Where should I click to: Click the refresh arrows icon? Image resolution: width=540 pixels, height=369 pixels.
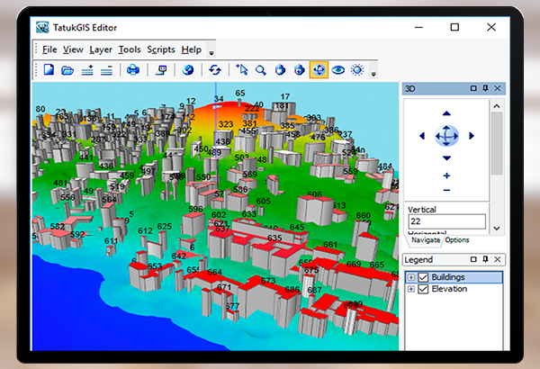(x=215, y=70)
